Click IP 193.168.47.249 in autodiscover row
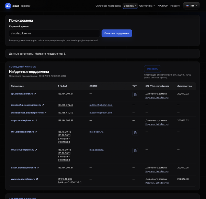Image resolution: width=206 pixels, height=199 pixels. coord(65,113)
